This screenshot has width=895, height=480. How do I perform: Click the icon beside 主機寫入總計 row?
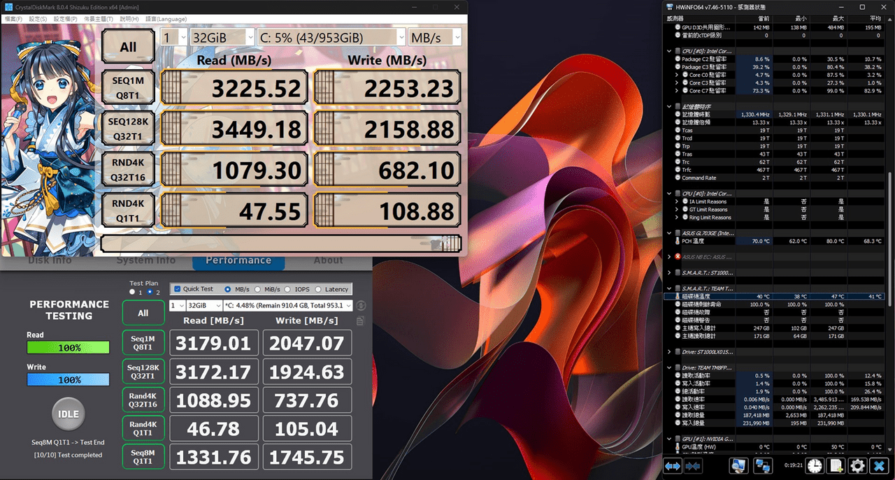678,328
